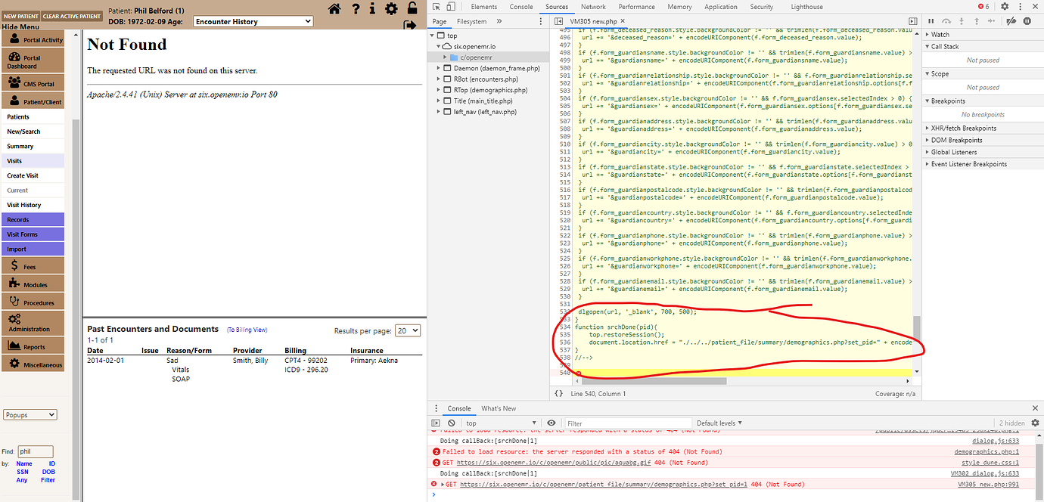Deactivate all breakpoints
Screen dimensions: 1044x502
tap(1011, 20)
